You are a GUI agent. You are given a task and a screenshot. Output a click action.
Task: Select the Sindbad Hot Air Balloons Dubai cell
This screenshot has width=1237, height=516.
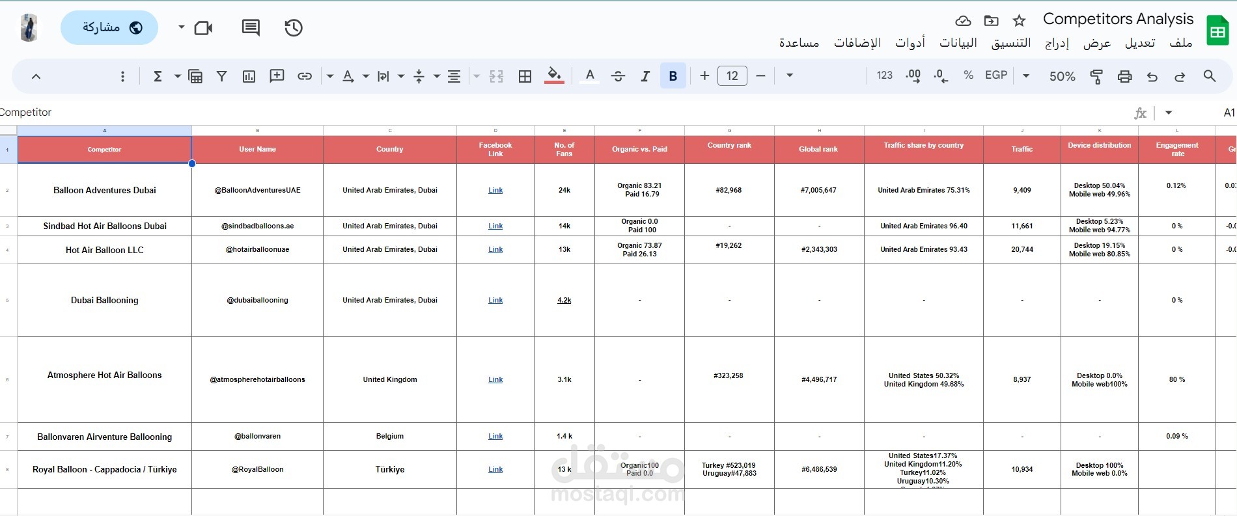point(104,226)
